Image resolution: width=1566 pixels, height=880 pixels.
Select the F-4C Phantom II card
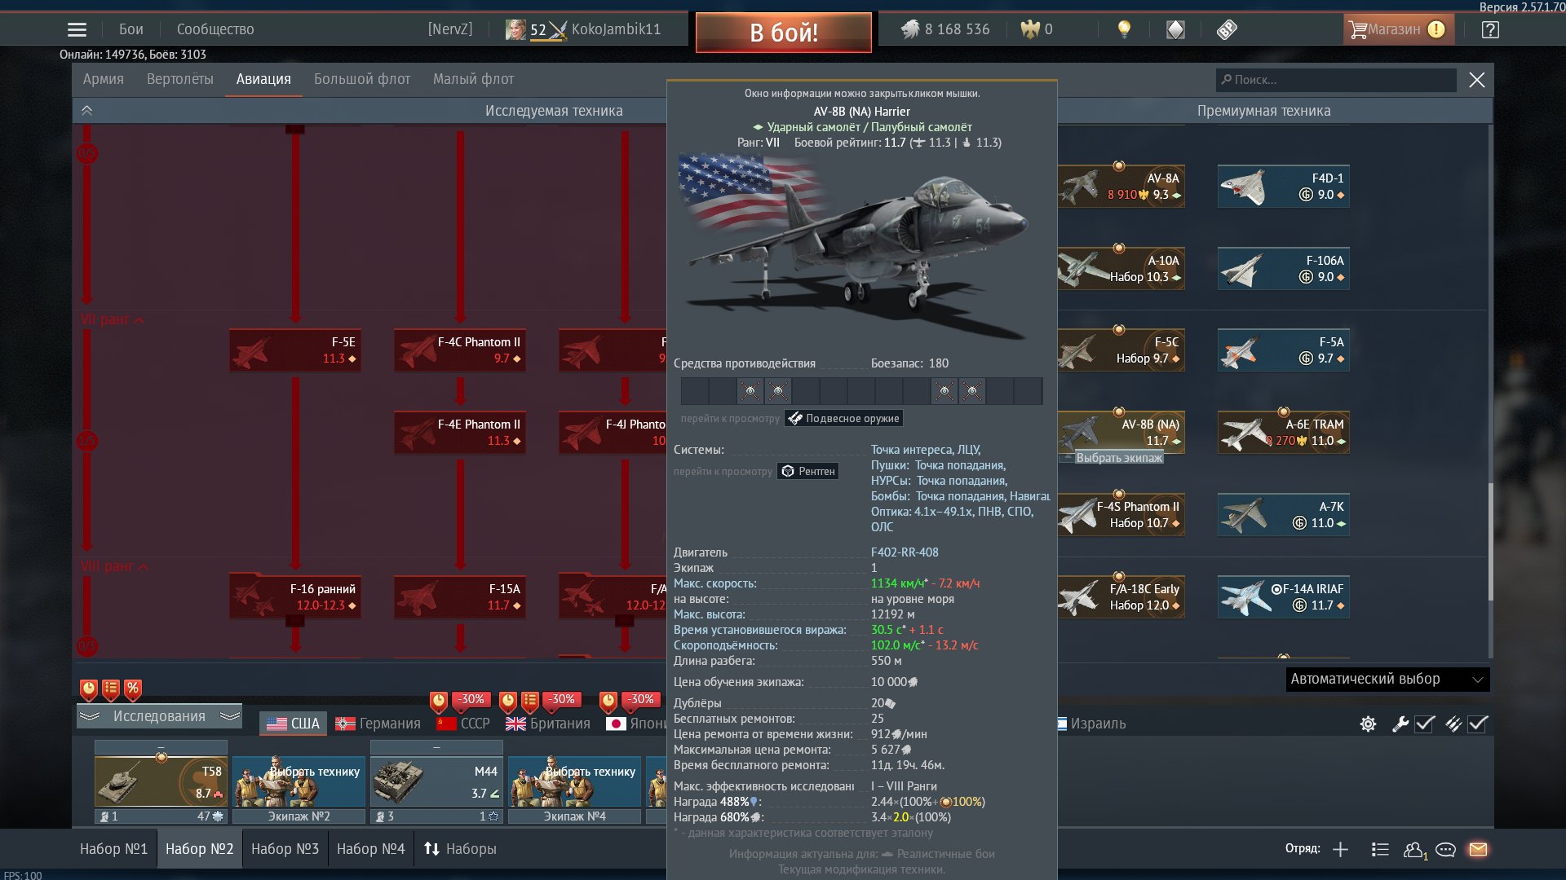(x=460, y=350)
